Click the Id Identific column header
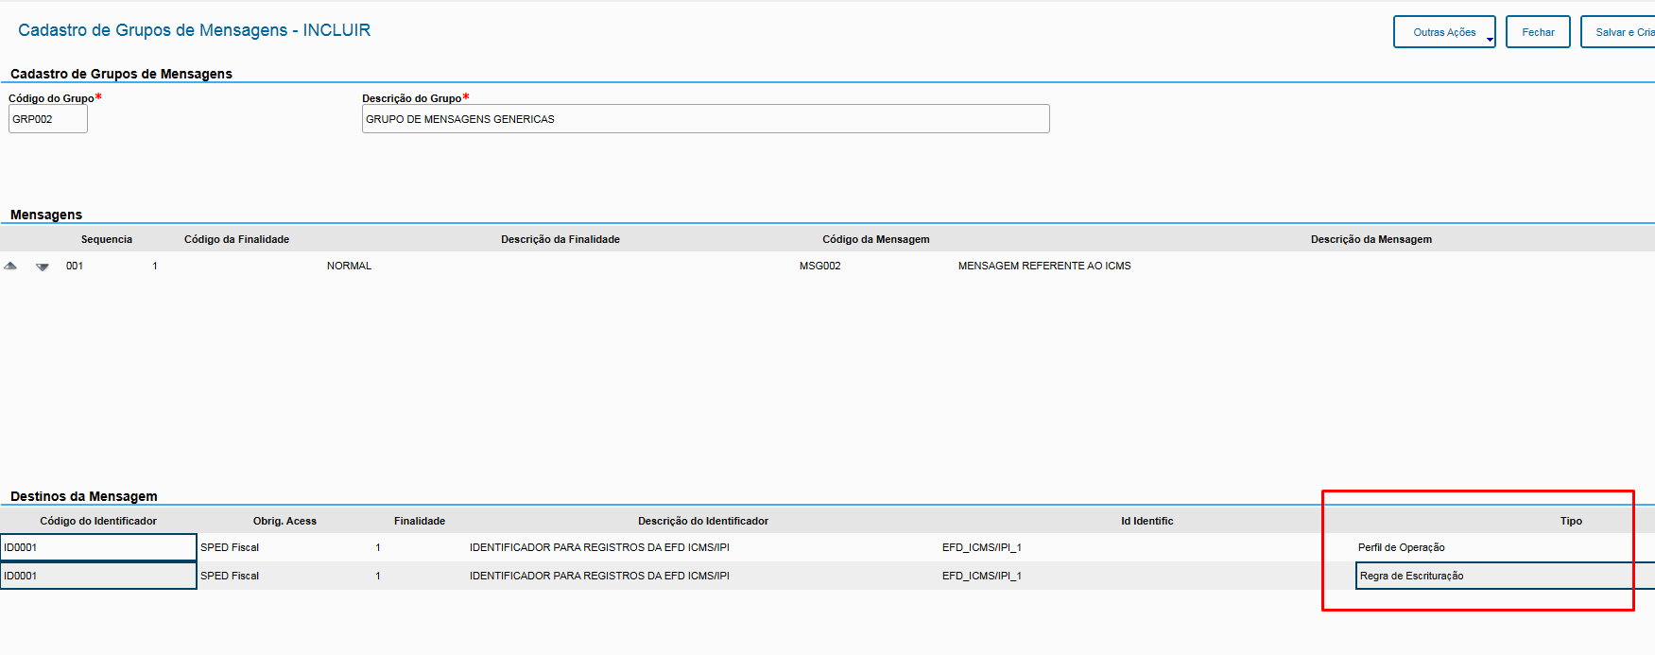Viewport: 1655px width, 655px height. click(1146, 521)
